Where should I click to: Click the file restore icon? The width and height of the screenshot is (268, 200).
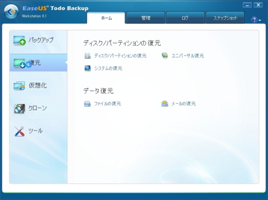tap(87, 104)
